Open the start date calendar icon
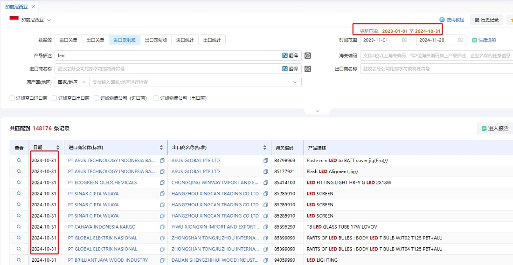Image resolution: width=513 pixels, height=265 pixels. 405,40
